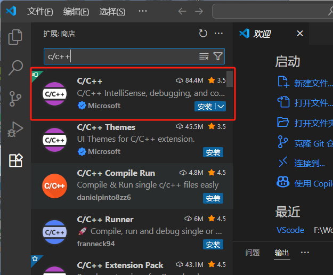
Task: Open the Run and Debug view
Action: [15, 130]
